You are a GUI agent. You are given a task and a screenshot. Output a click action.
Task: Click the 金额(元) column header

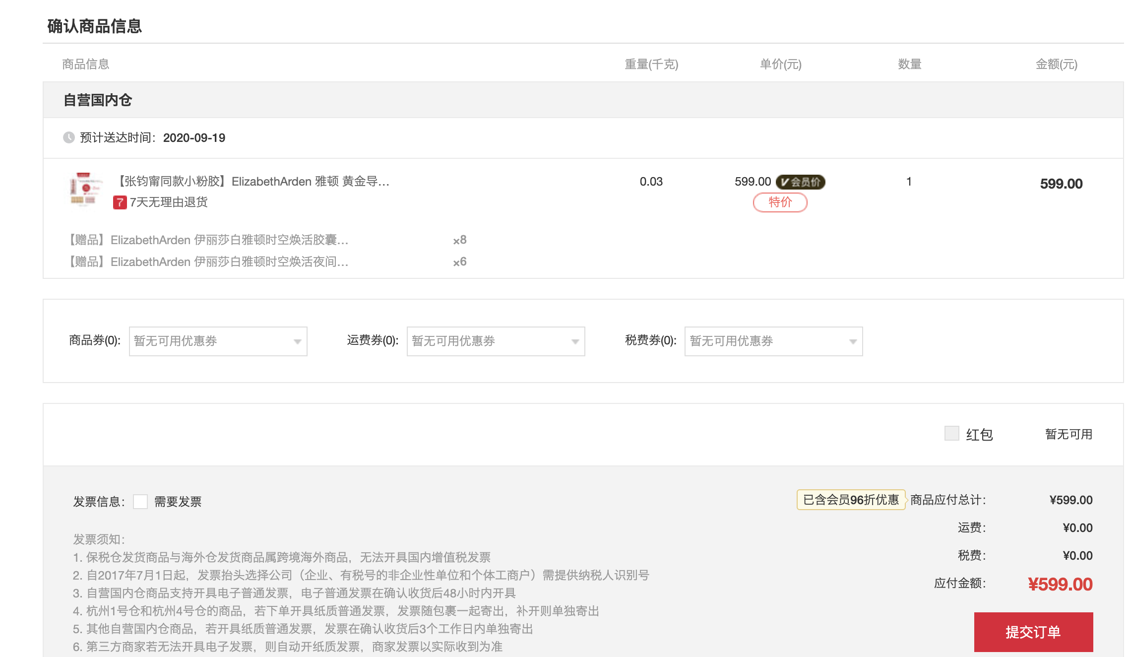pyautogui.click(x=1057, y=65)
